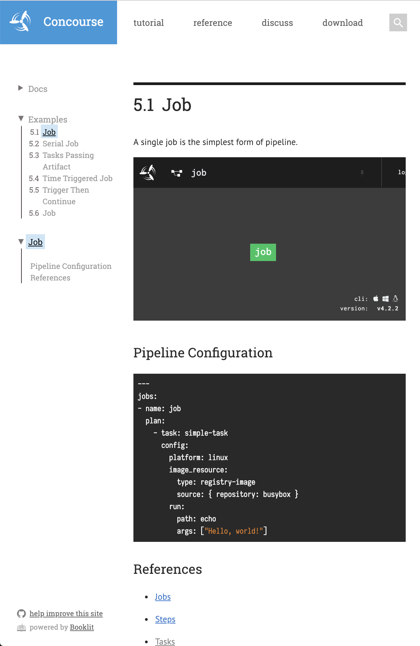Follow the Jobs reference link
Image resolution: width=420 pixels, height=646 pixels.
pyautogui.click(x=163, y=597)
